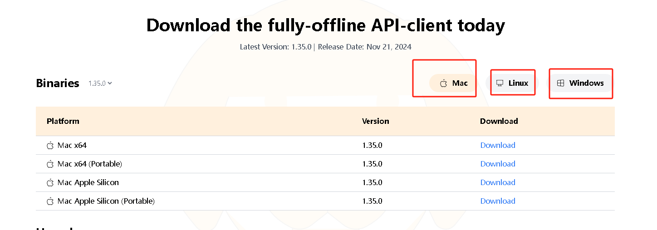The height and width of the screenshot is (230, 657).
Task: Switch to the Windows binaries tab
Action: click(x=580, y=83)
